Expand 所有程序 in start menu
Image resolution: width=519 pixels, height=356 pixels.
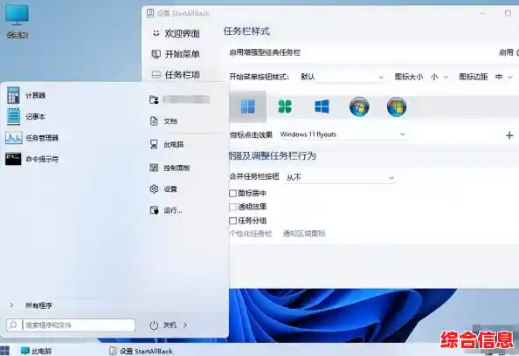click(31, 305)
